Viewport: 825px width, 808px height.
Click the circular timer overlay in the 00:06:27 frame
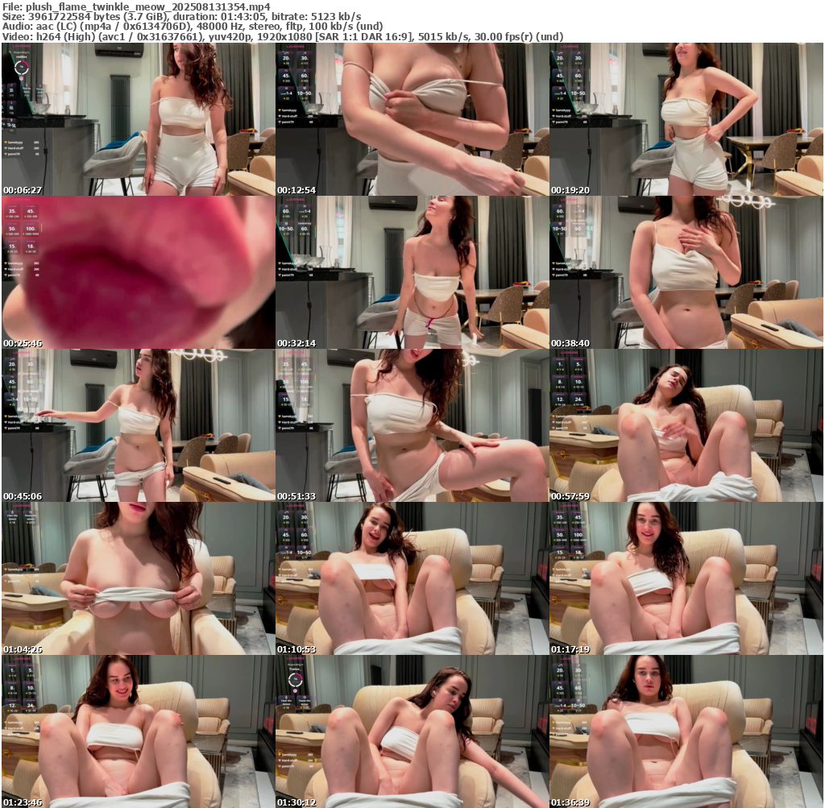(22, 68)
